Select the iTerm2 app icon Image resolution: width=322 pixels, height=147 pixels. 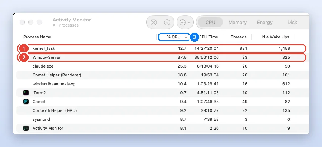[26, 93]
